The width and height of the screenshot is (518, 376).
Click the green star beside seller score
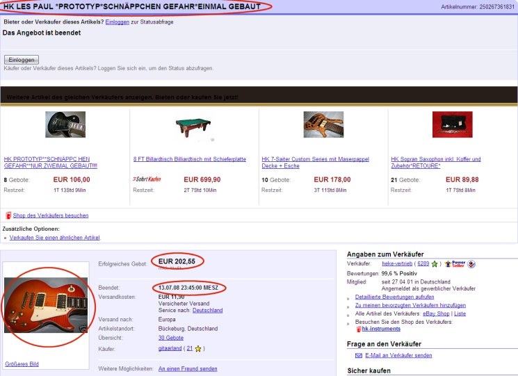(435, 264)
